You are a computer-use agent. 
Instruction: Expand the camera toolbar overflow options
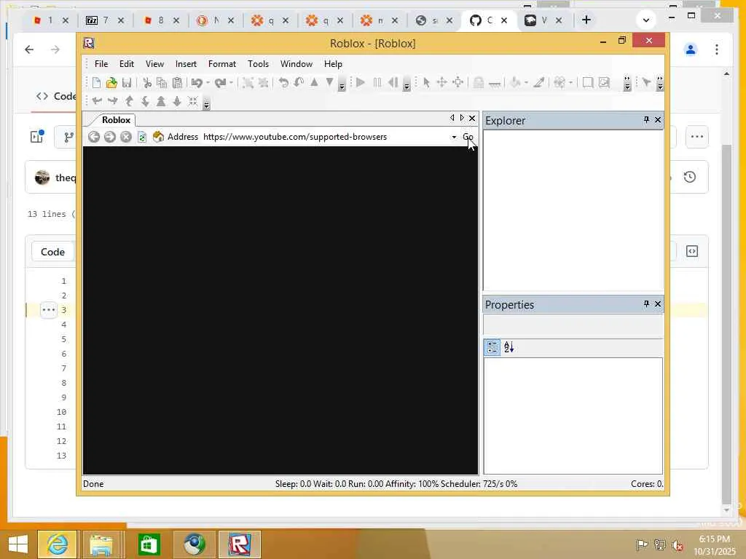[x=206, y=103]
